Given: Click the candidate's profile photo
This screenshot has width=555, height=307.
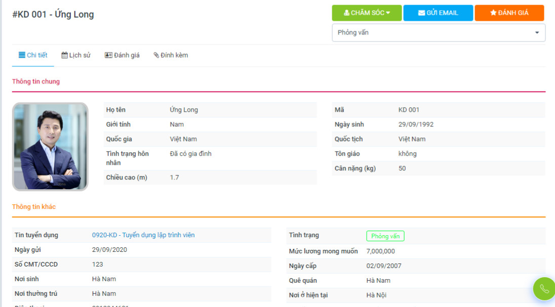Looking at the screenshot, I should click(x=50, y=147).
